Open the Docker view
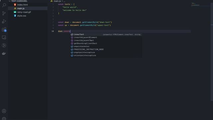This screenshot has height=120, width=213. pos(4,53)
